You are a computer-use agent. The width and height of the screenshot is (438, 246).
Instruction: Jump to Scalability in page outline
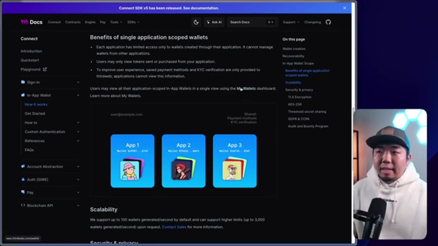coord(293,82)
